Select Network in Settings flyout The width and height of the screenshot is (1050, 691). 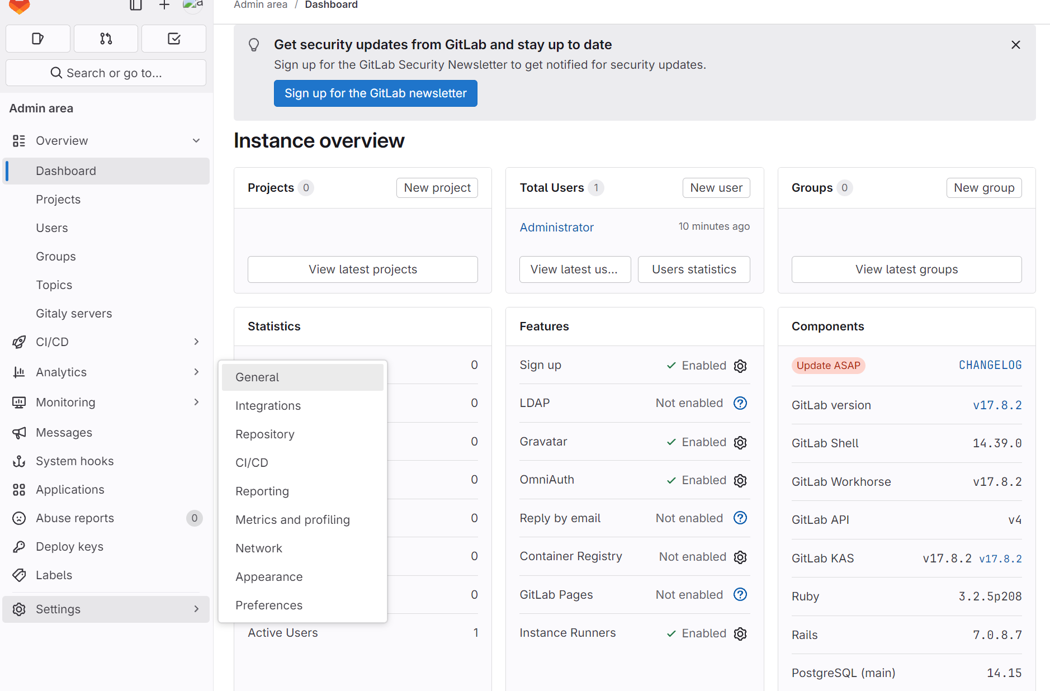pyautogui.click(x=302, y=548)
